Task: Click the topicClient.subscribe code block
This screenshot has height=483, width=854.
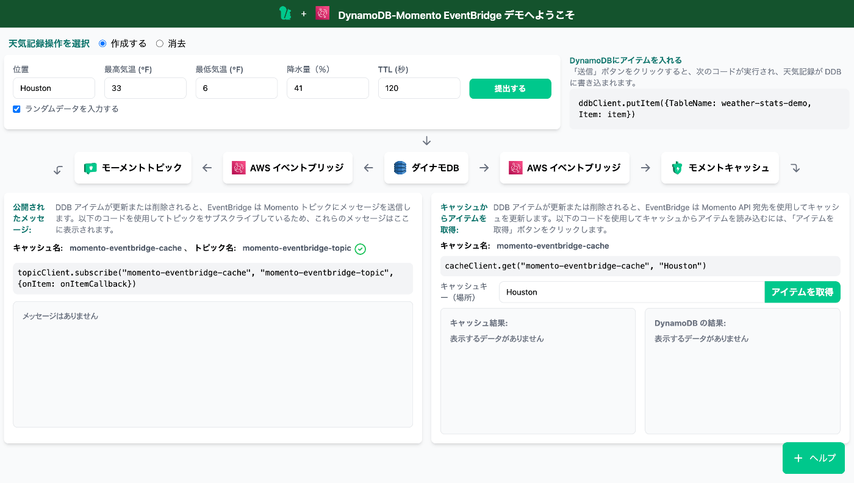Action: 213,278
